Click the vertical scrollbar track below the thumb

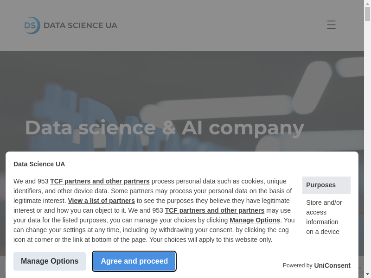pyautogui.click(x=367, y=139)
